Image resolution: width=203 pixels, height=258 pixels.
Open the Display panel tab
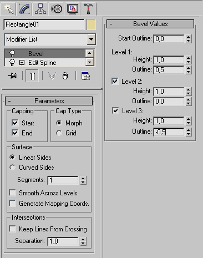coord(73,8)
